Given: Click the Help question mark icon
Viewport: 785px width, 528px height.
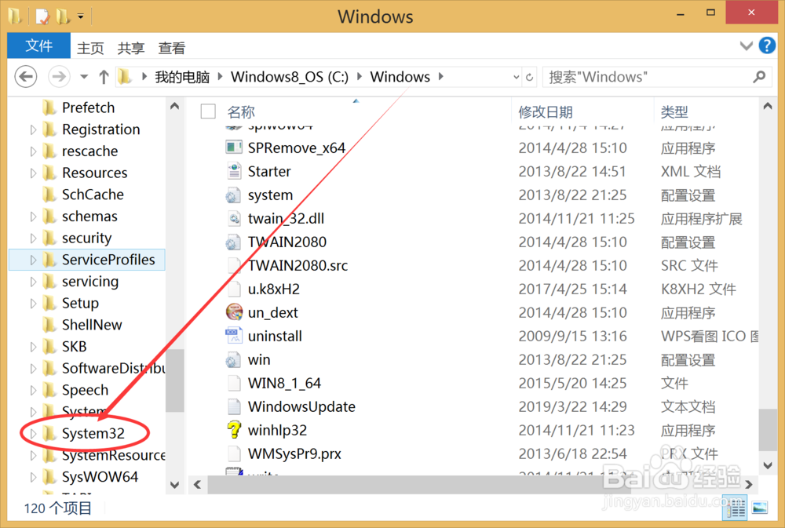Looking at the screenshot, I should 767,46.
